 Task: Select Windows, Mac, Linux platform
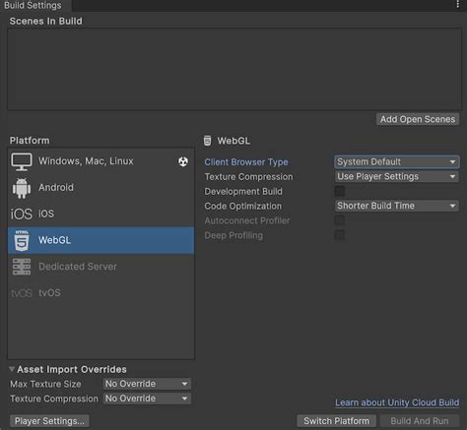(100, 161)
